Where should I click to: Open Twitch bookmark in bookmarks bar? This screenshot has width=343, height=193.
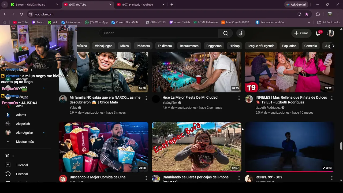click(38, 22)
